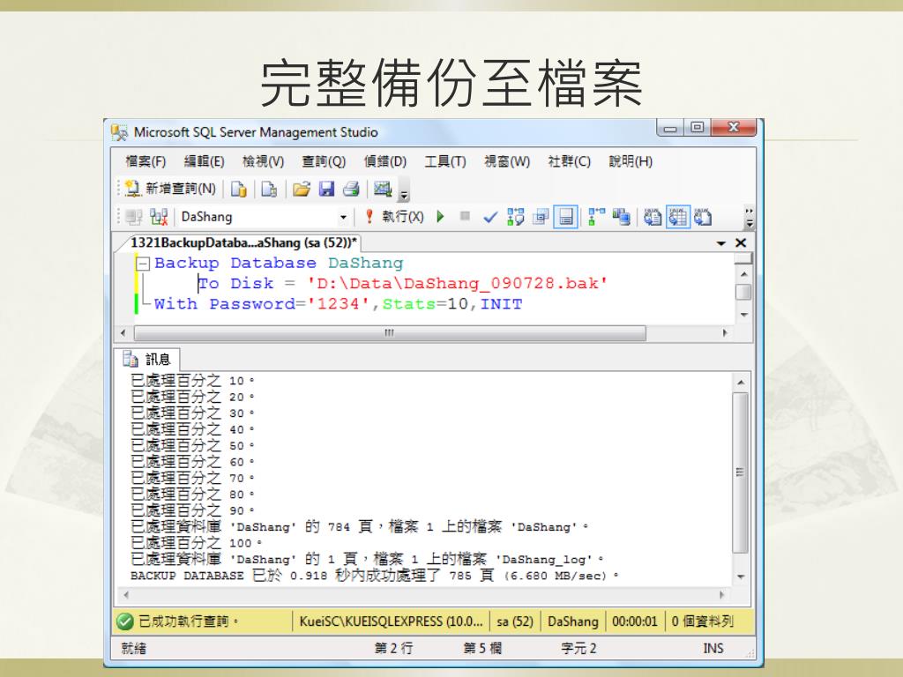Collapse the Backup Database code block
This screenshot has width=903, height=677.
142,264
